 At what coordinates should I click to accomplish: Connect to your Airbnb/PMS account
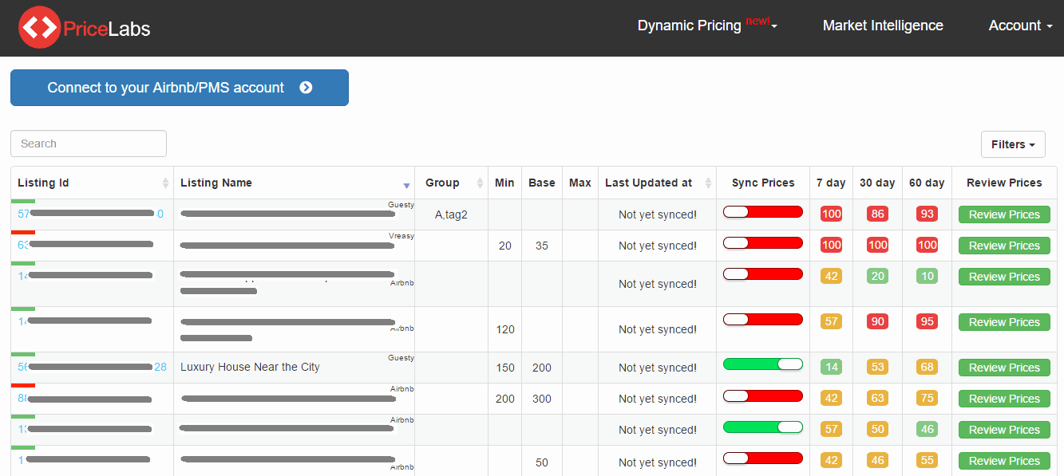click(180, 88)
